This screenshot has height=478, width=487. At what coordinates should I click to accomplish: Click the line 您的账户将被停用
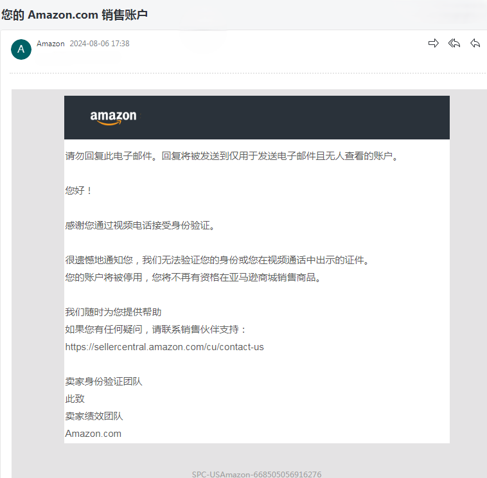pyautogui.click(x=193, y=277)
